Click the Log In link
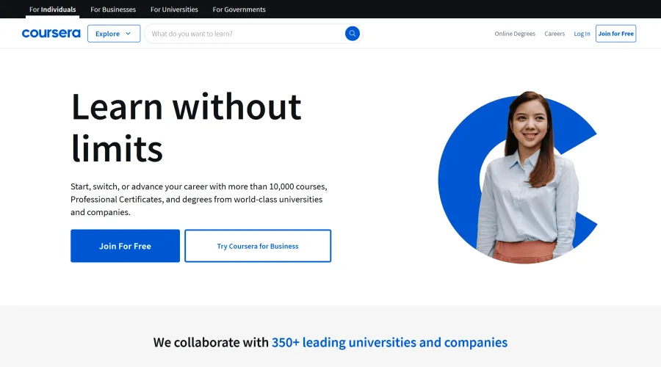661x367 pixels. coord(582,34)
